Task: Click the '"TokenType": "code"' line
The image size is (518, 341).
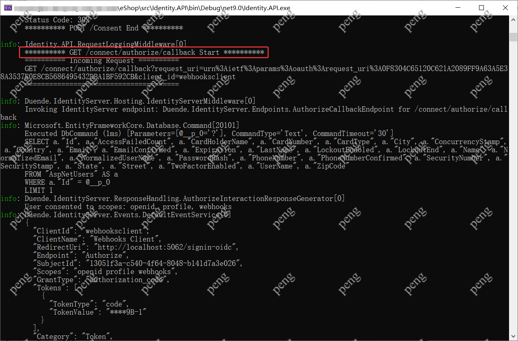Action: [89, 304]
